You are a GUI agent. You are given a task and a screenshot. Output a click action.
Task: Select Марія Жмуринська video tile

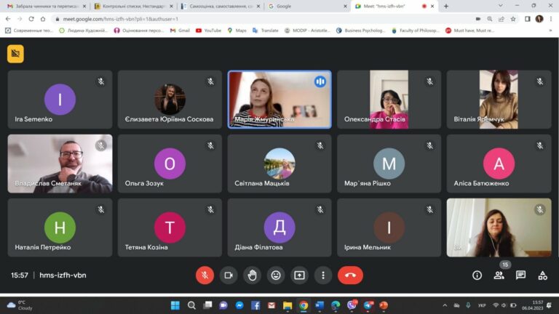click(279, 100)
